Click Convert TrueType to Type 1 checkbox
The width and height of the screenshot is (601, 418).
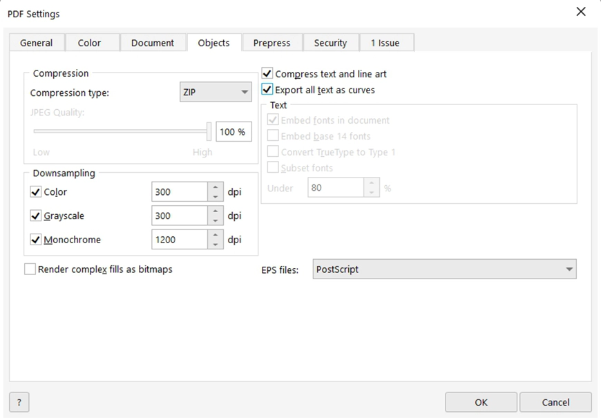tap(273, 151)
